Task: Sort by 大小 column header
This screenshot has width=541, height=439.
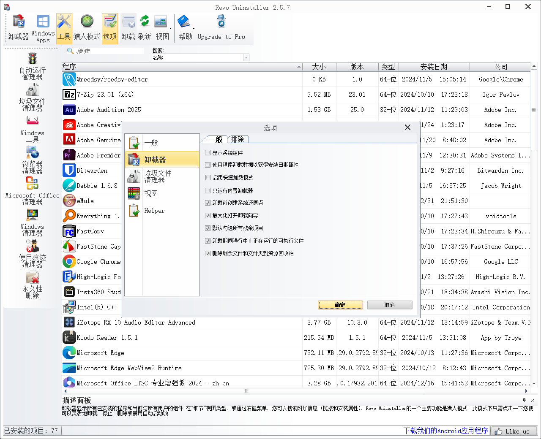Action: click(x=319, y=67)
